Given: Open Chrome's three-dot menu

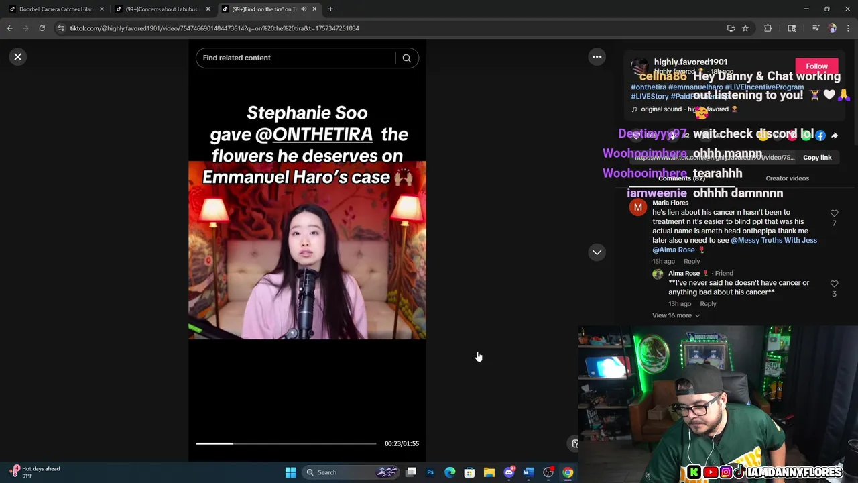Looking at the screenshot, I should 849,28.
